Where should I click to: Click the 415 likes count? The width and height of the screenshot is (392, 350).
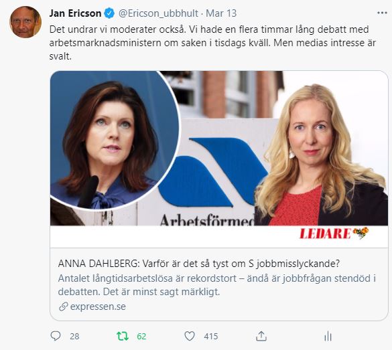(211, 337)
